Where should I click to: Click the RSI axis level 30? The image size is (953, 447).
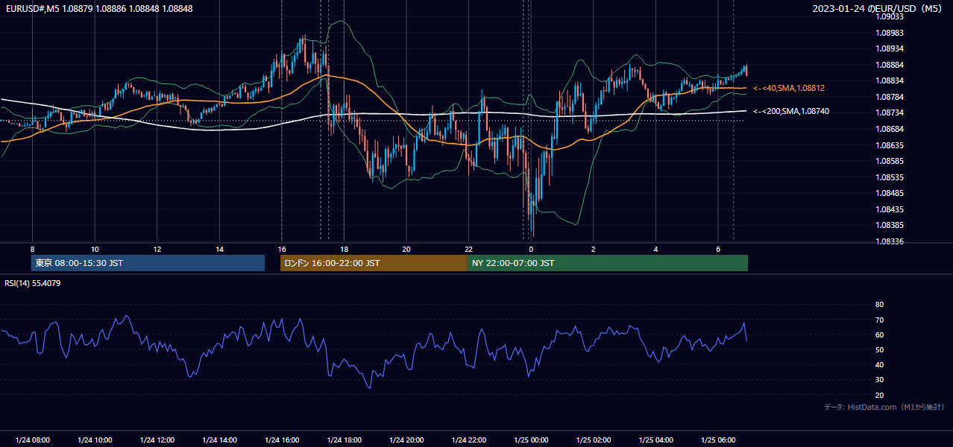(x=879, y=380)
